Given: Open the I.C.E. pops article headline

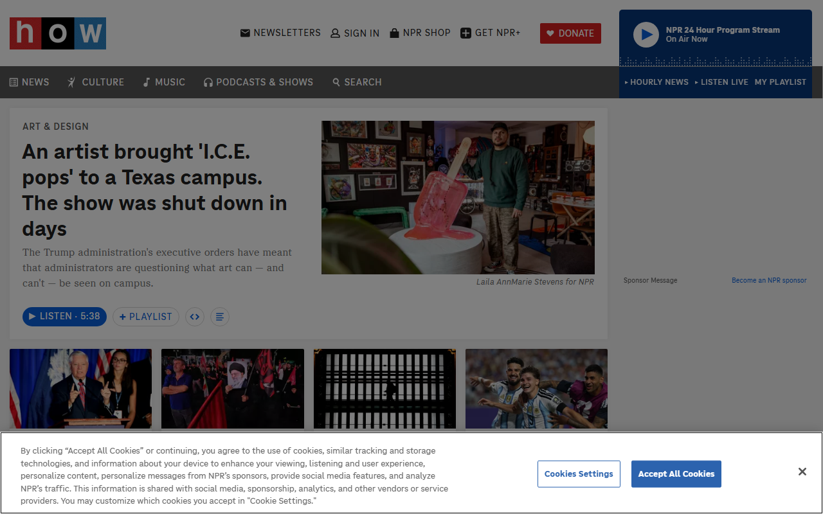Looking at the screenshot, I should coord(155,190).
